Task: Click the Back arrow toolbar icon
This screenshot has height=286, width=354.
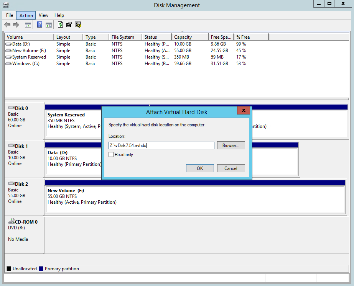Action: tap(7, 25)
